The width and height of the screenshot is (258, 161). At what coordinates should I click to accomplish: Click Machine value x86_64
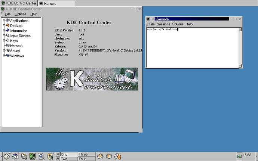point(83,55)
